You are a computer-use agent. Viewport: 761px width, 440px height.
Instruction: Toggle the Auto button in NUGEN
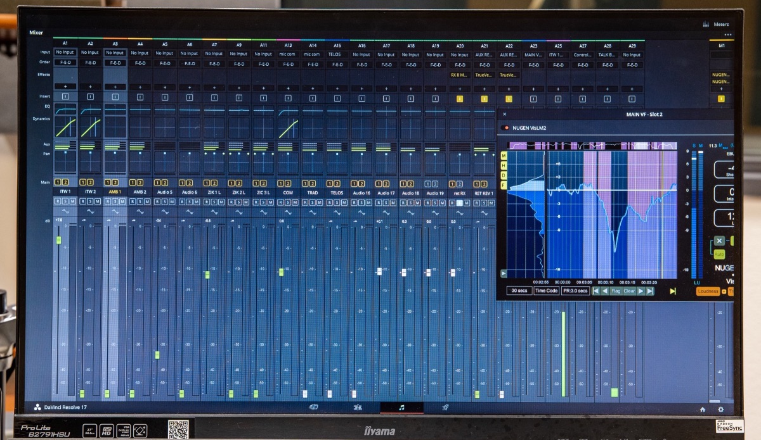[x=719, y=254]
